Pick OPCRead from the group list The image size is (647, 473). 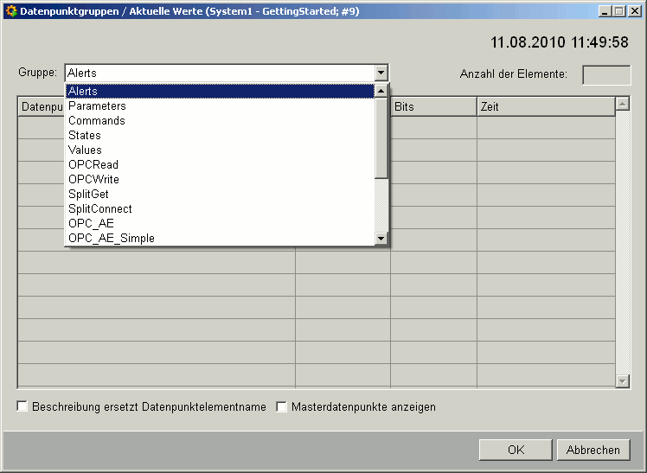point(93,165)
